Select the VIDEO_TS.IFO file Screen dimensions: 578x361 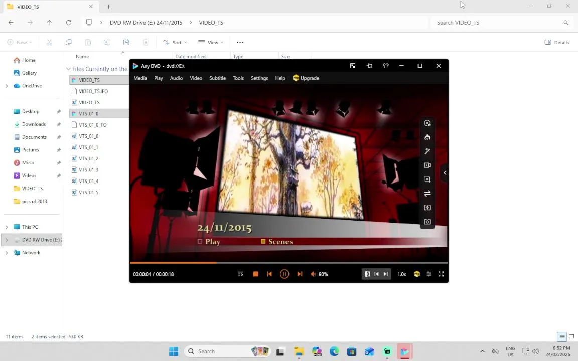tap(93, 91)
